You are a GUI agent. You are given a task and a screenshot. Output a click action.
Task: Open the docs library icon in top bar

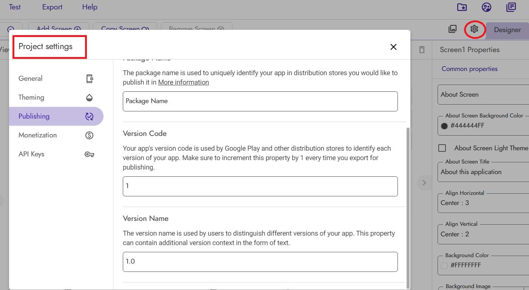pos(511,7)
